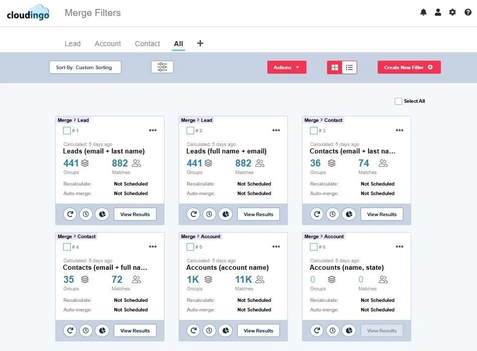Click the Create New Filter button
477x351 pixels.
409,68
